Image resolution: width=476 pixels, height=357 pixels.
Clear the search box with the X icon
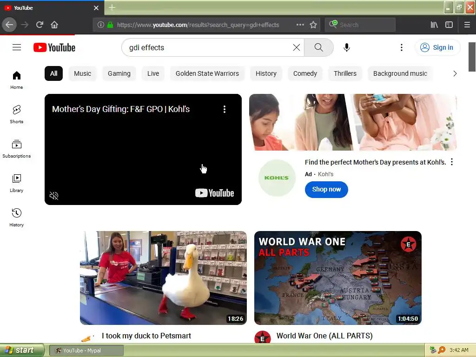(296, 47)
